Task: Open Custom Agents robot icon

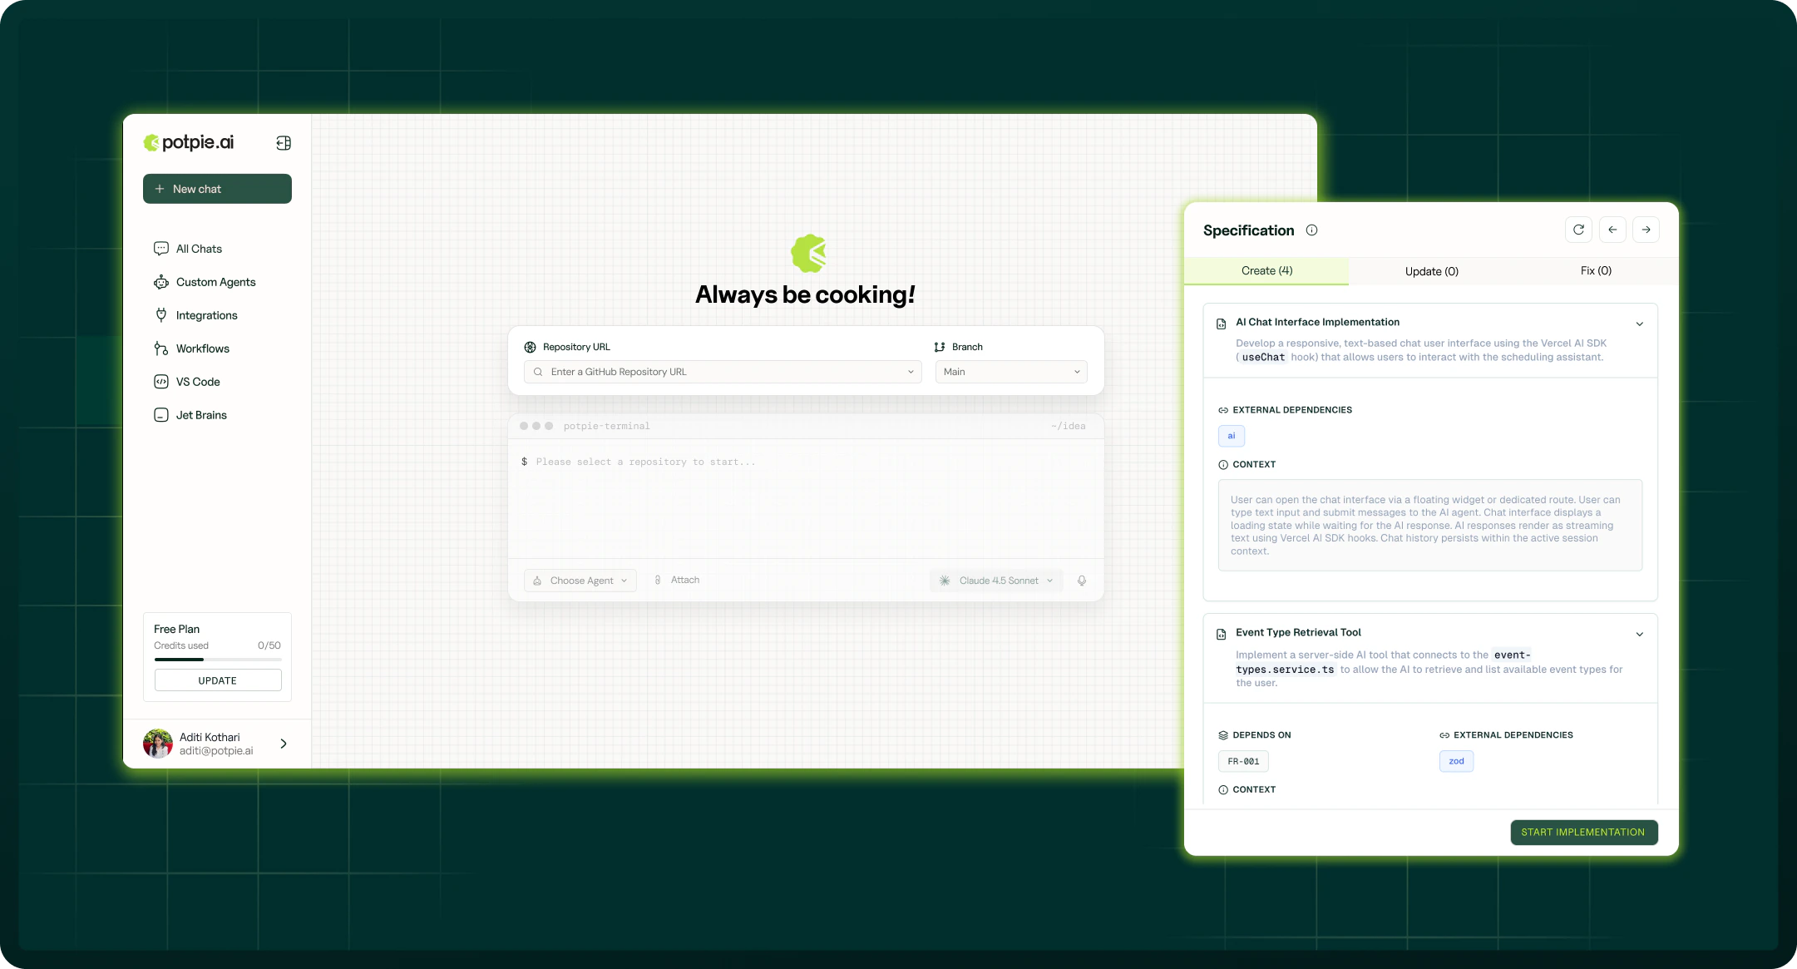Action: pyautogui.click(x=161, y=283)
